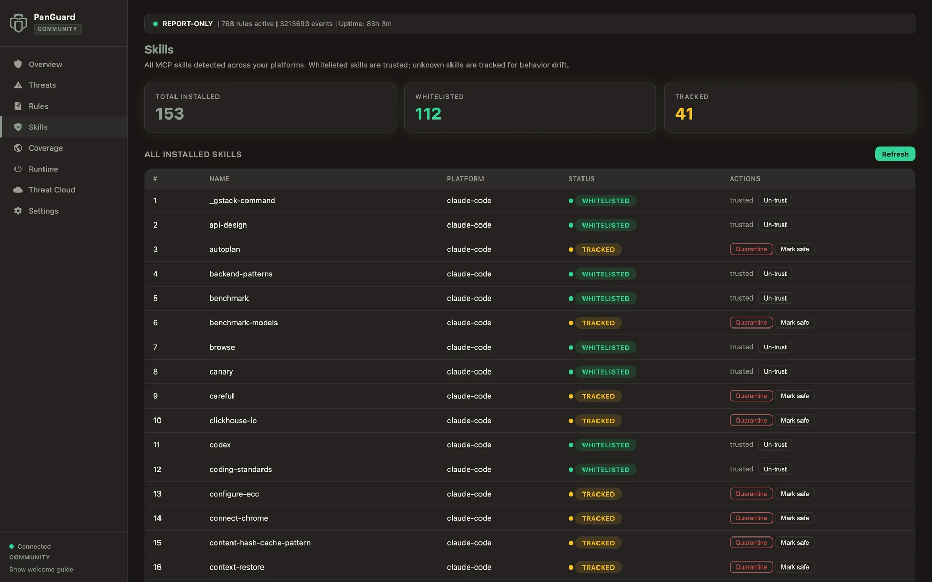Open Rules using its document icon
Image resolution: width=932 pixels, height=582 pixels.
click(x=18, y=106)
